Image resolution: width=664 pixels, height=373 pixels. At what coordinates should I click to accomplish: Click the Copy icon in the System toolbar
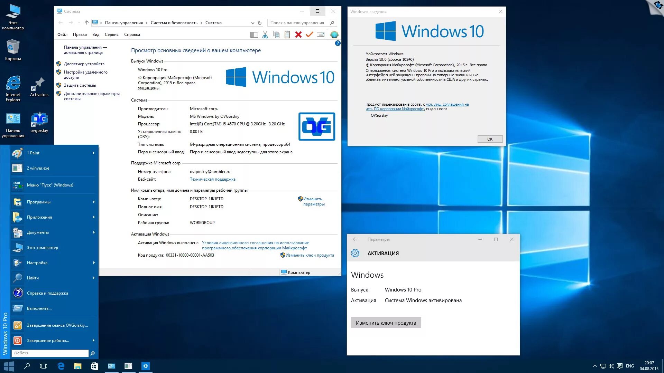276,35
